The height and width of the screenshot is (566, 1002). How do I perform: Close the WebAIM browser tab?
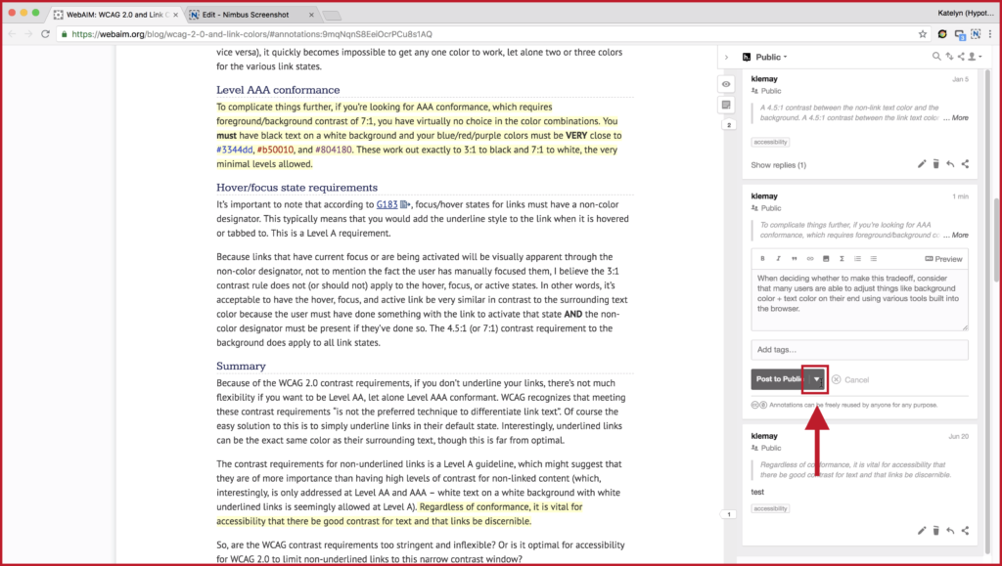(x=174, y=14)
